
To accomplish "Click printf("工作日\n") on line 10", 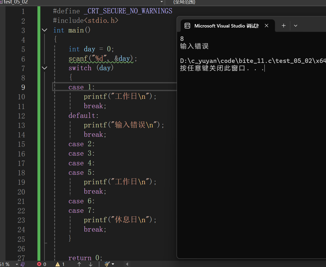I will tap(120, 96).
